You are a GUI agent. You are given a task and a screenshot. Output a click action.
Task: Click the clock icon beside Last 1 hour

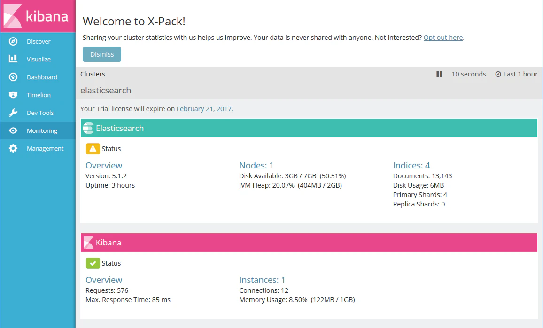pyautogui.click(x=498, y=74)
